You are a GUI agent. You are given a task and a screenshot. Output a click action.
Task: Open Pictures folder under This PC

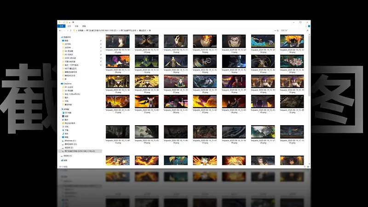(x=65, y=120)
